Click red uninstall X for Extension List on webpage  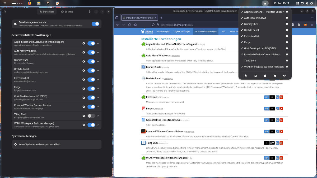pos(281,97)
